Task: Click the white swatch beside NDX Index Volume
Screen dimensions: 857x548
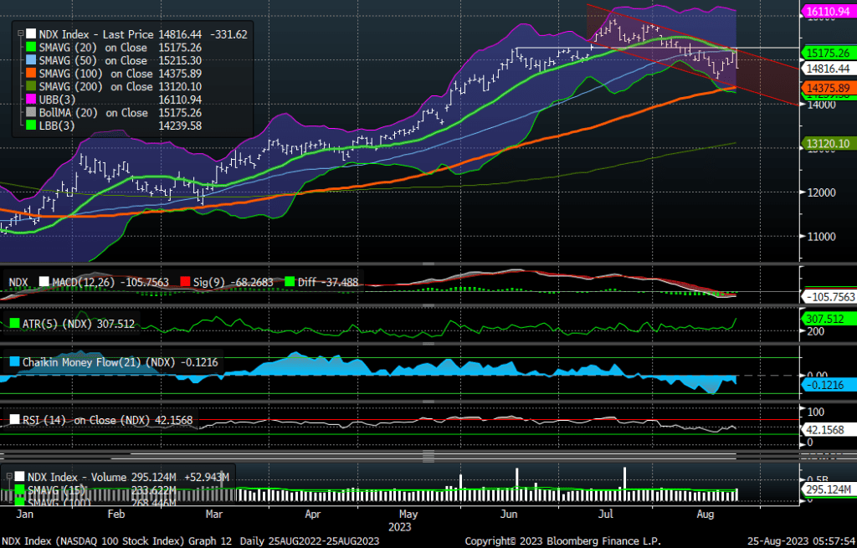Action: coord(20,477)
